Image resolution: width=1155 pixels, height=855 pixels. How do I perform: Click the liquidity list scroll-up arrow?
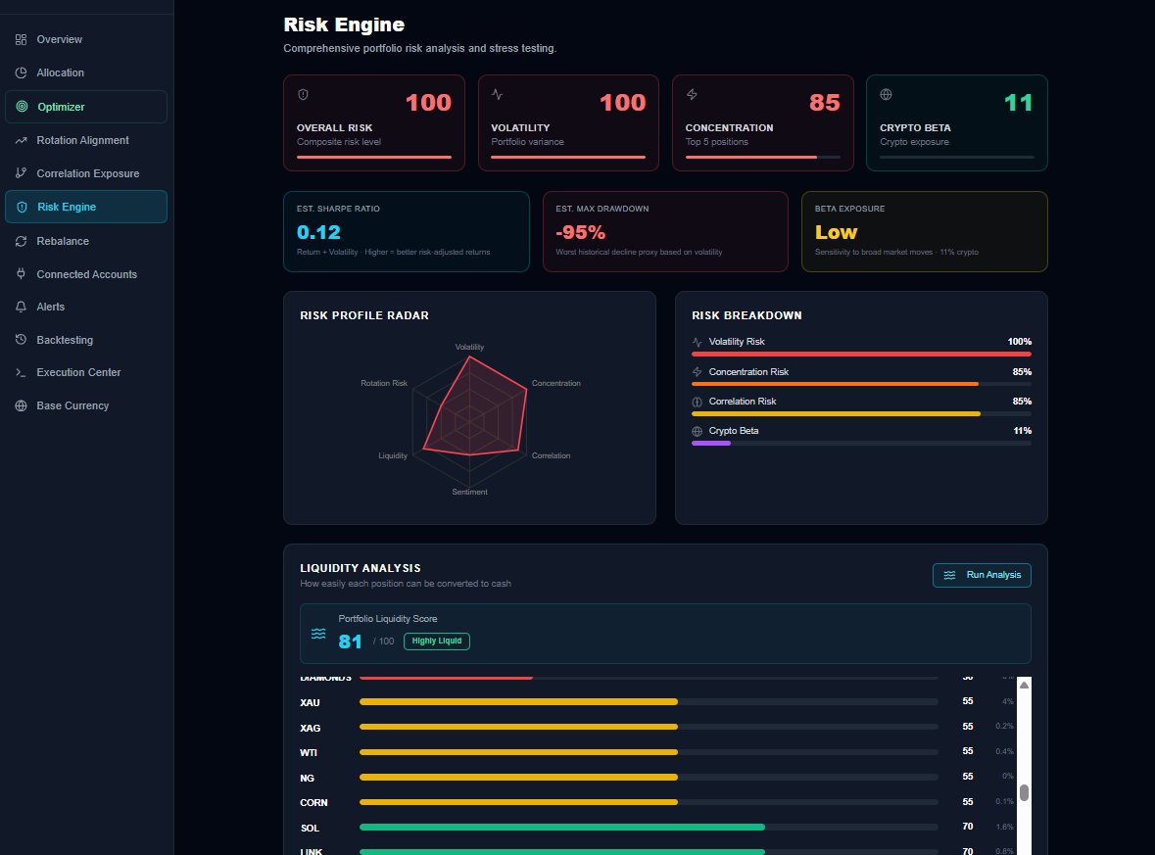[1024, 685]
